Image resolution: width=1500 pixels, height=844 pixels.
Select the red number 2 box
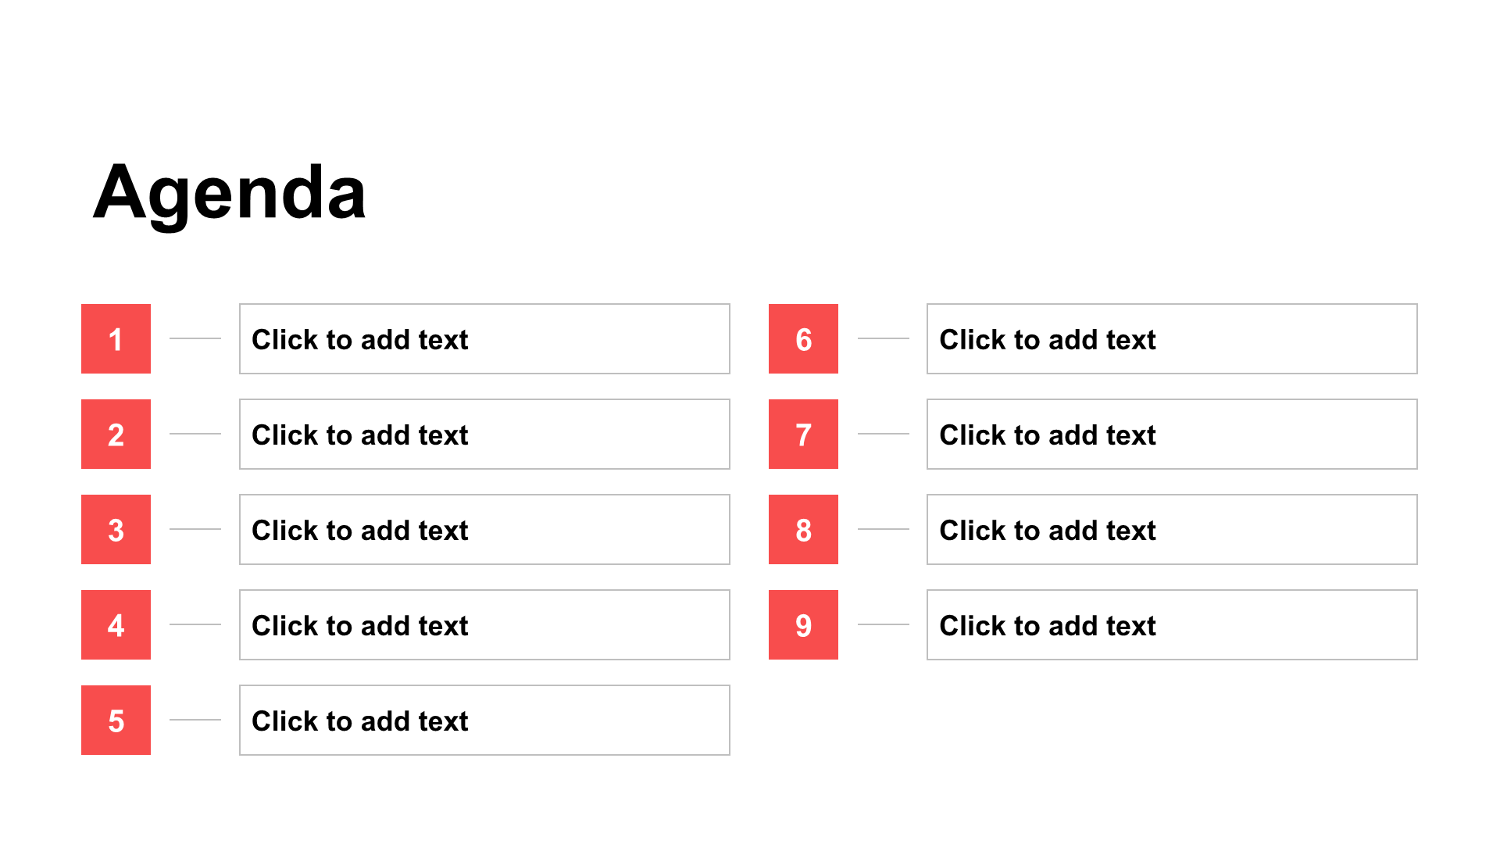pos(116,434)
